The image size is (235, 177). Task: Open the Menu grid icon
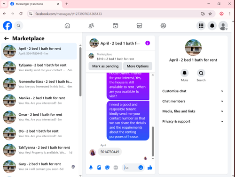(201, 26)
